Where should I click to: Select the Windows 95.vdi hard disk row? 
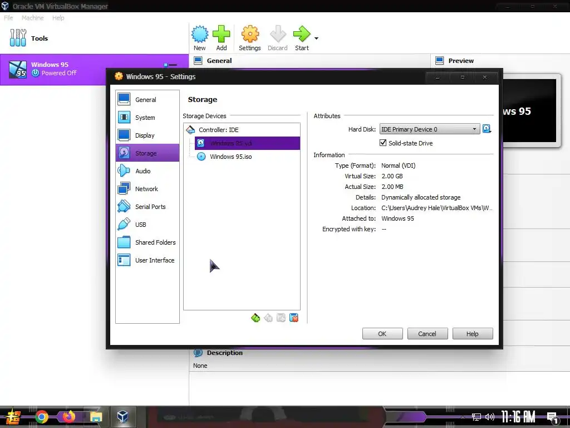247,143
